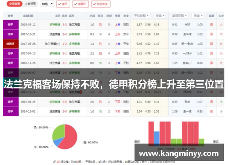228x165 pixels.
Task: Click the 大小 column header
Action: coord(221,16)
